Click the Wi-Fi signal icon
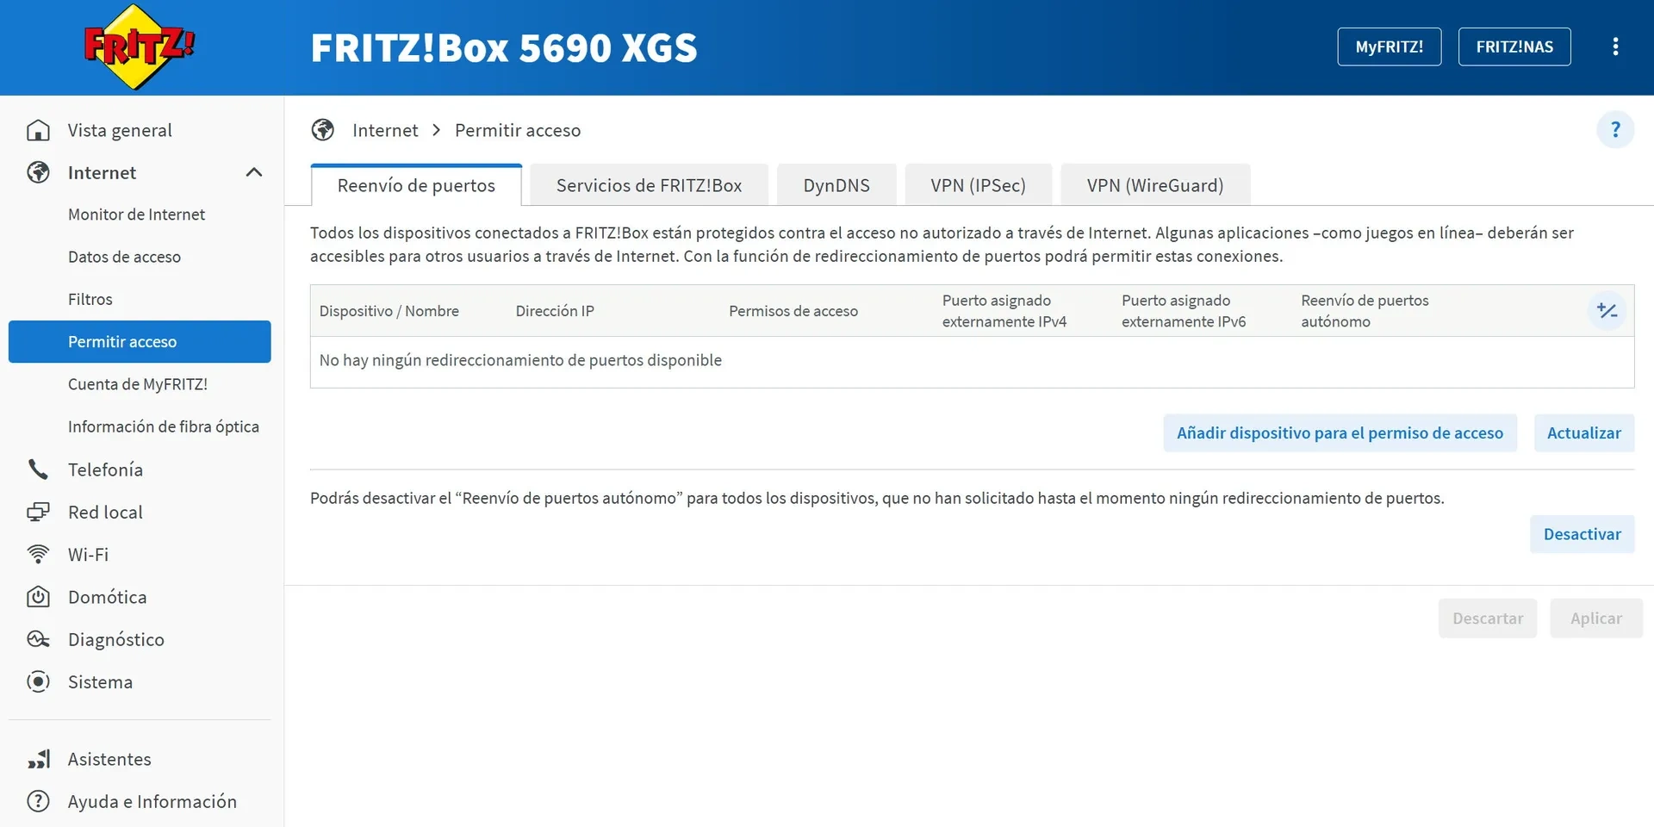Viewport: 1654px width, 827px height. coord(38,555)
